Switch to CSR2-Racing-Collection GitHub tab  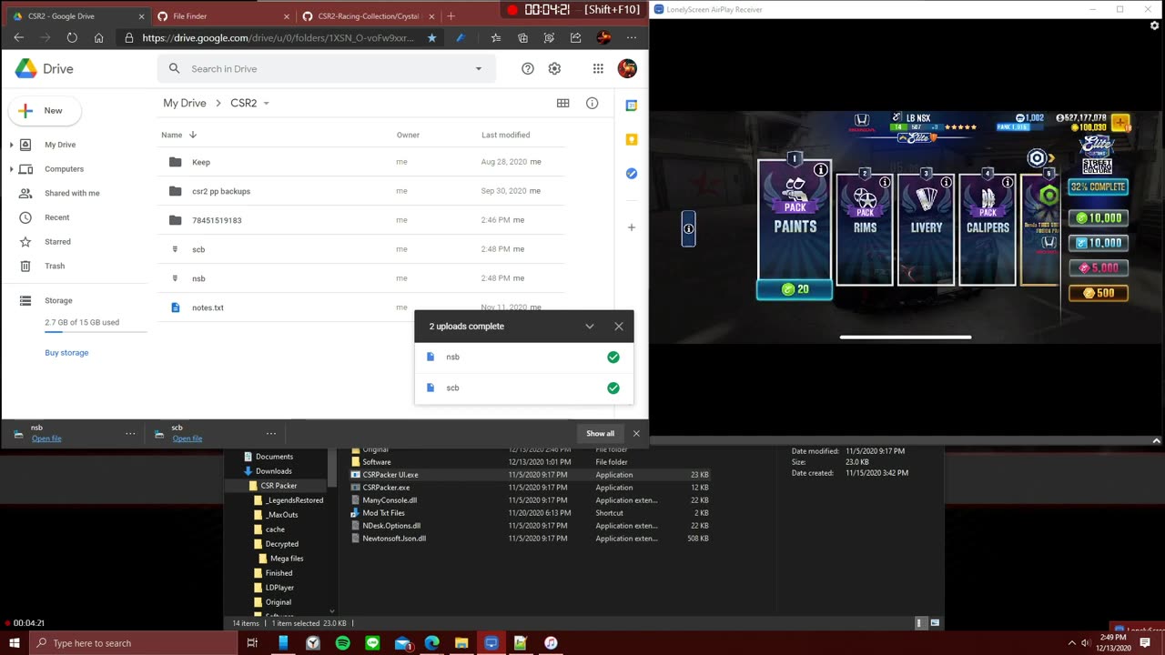[368, 16]
